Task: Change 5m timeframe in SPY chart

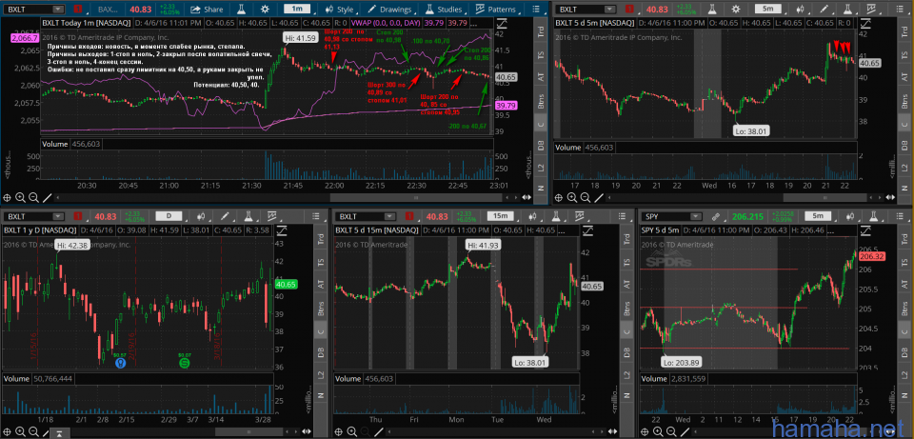Action: [819, 217]
